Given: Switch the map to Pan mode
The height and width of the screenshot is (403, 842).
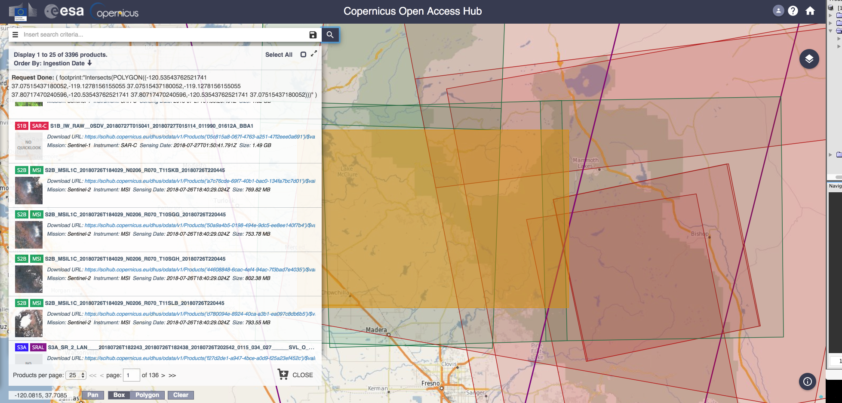Looking at the screenshot, I should pyautogui.click(x=93, y=395).
